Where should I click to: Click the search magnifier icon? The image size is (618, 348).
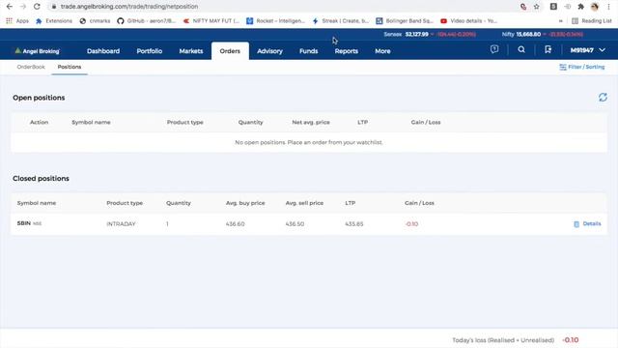(521, 49)
